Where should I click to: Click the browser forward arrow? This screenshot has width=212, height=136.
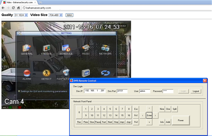[8, 8]
